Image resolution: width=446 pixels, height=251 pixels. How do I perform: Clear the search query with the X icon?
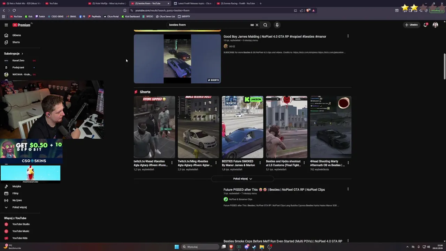(x=257, y=25)
